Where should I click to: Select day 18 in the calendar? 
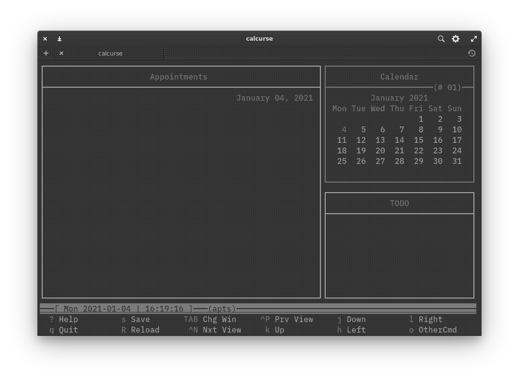click(x=342, y=151)
